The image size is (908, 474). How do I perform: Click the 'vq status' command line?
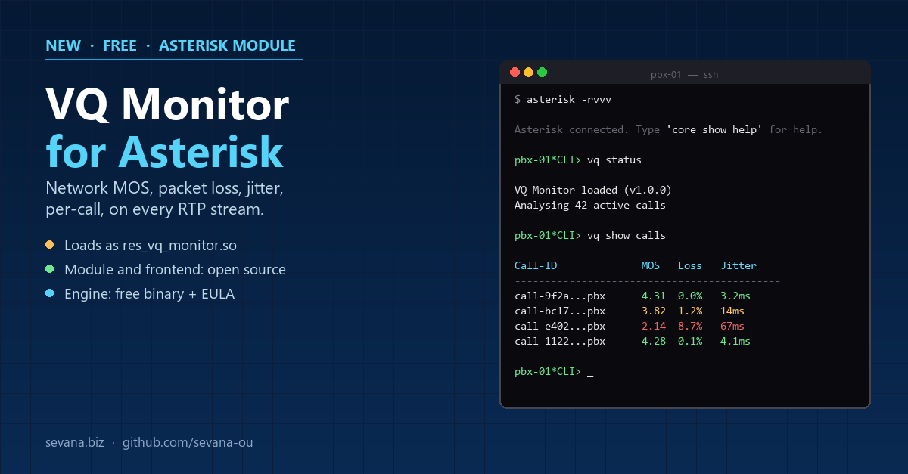[578, 160]
